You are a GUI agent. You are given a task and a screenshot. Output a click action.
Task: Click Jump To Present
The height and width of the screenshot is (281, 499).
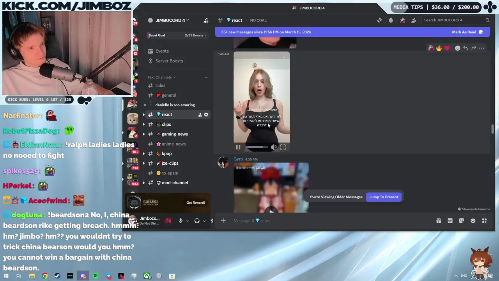tap(384, 197)
